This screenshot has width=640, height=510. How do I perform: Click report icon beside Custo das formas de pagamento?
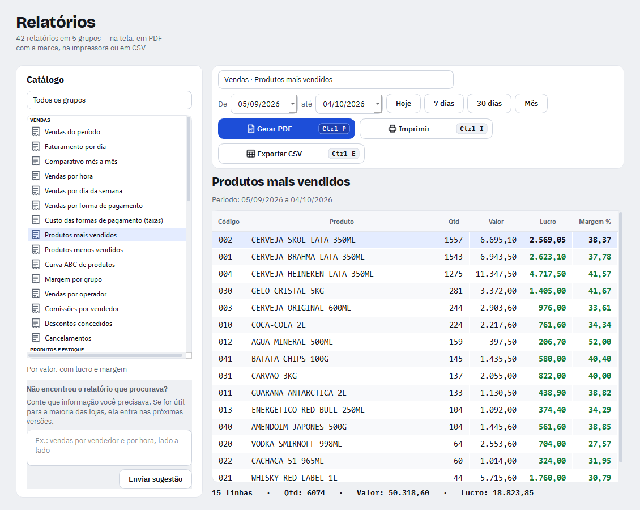36,220
